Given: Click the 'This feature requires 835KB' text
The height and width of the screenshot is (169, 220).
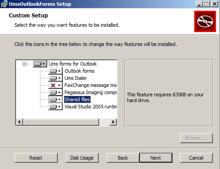Looking at the screenshot, I should coord(165,98).
